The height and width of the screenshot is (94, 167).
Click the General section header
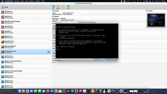coord(57,11)
